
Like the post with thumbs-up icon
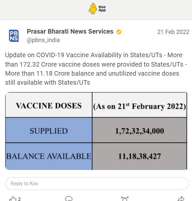pos(13,199)
